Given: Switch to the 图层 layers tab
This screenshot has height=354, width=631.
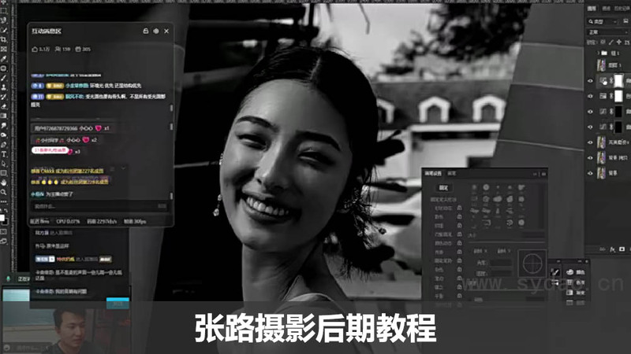Looking at the screenshot, I should click(591, 9).
